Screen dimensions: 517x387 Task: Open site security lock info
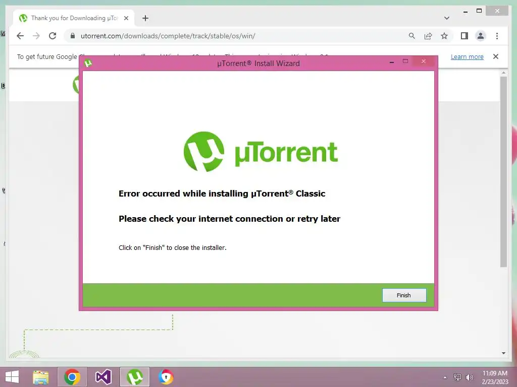(x=73, y=36)
